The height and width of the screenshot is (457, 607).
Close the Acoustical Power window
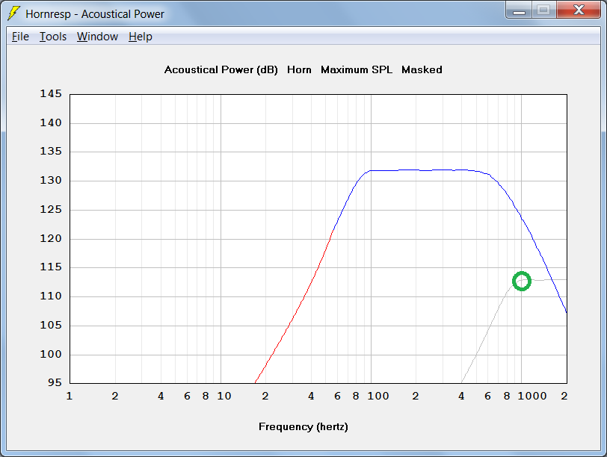point(579,10)
